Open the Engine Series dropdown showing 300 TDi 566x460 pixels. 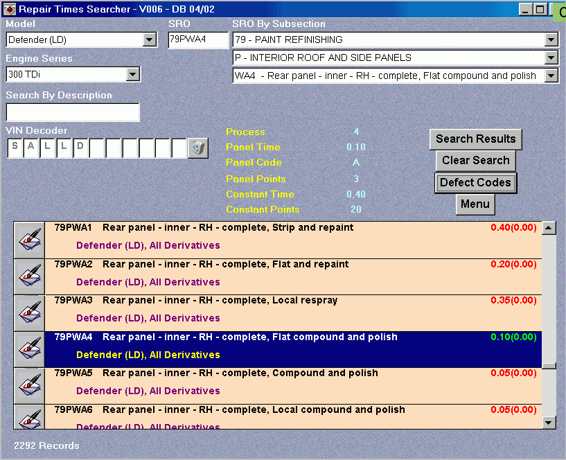(x=133, y=74)
